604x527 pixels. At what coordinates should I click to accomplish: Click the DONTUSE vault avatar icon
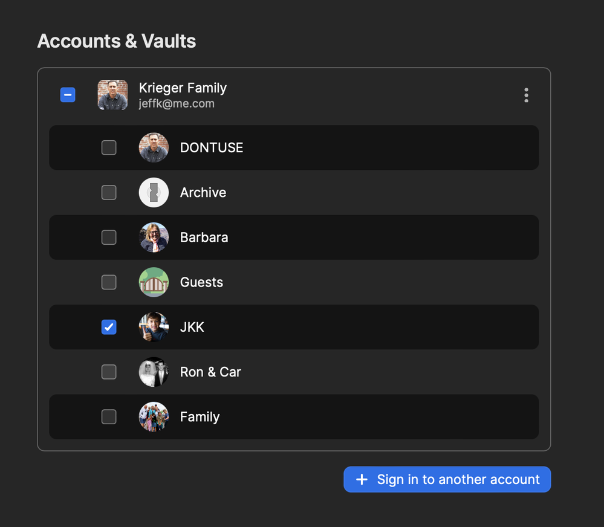point(154,147)
